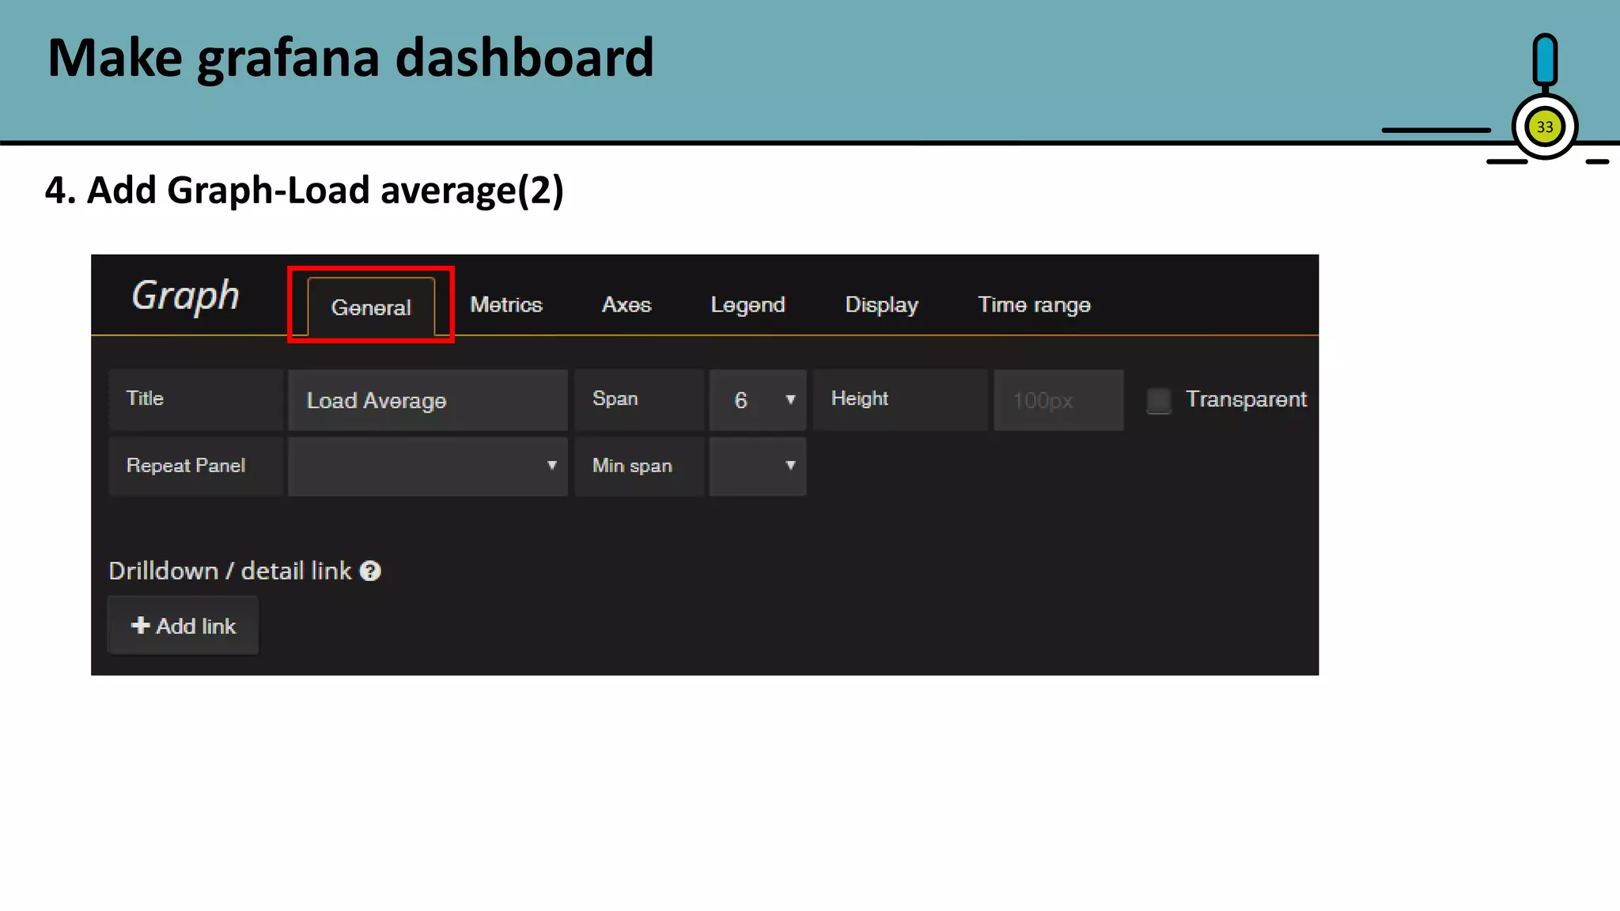This screenshot has width=1620, height=911.
Task: Go to the Legend tab
Action: click(748, 305)
